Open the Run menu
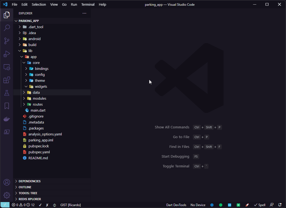Viewport: 286px width, 208px height. (x=74, y=4)
